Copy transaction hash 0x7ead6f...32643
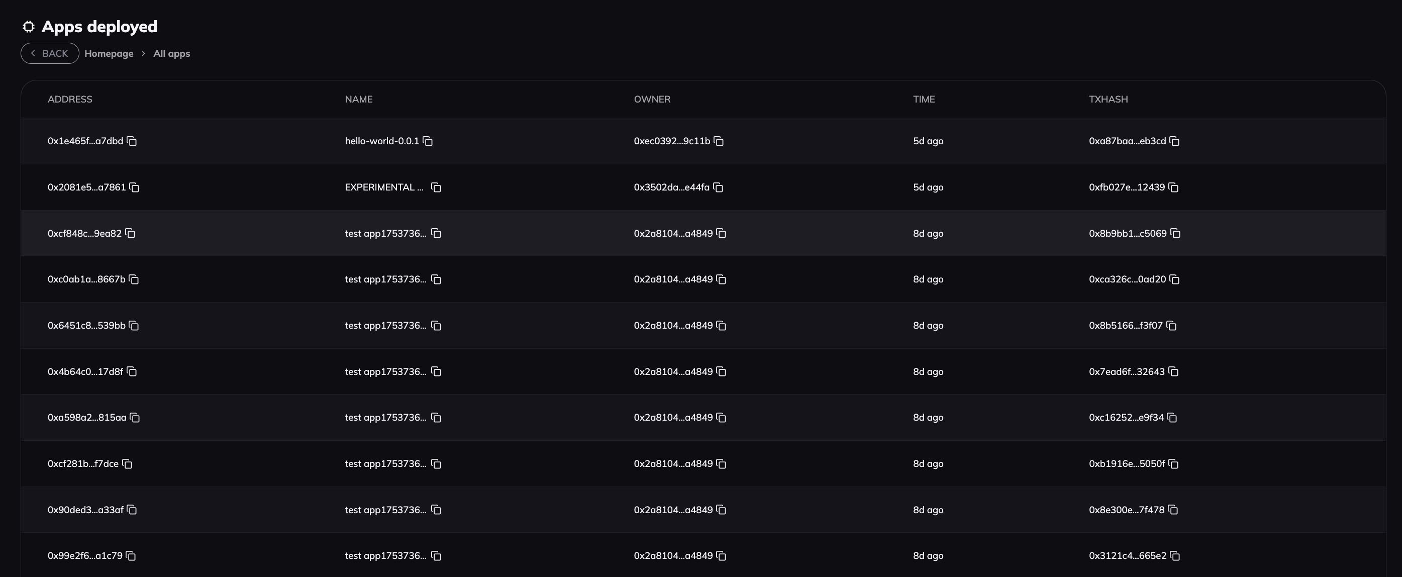Viewport: 1402px width, 577px height. pos(1173,372)
